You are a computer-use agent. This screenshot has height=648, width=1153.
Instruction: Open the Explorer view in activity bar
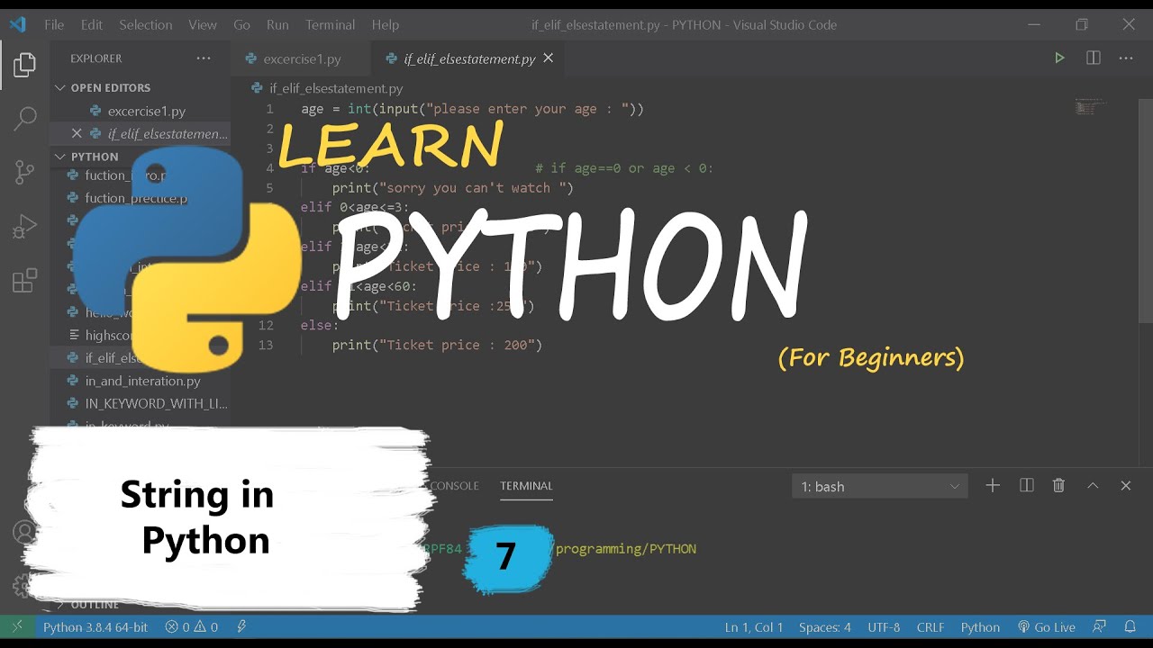click(24, 64)
